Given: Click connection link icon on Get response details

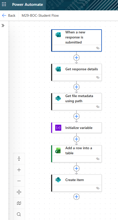Looking at the screenshot, I should click(98, 77).
